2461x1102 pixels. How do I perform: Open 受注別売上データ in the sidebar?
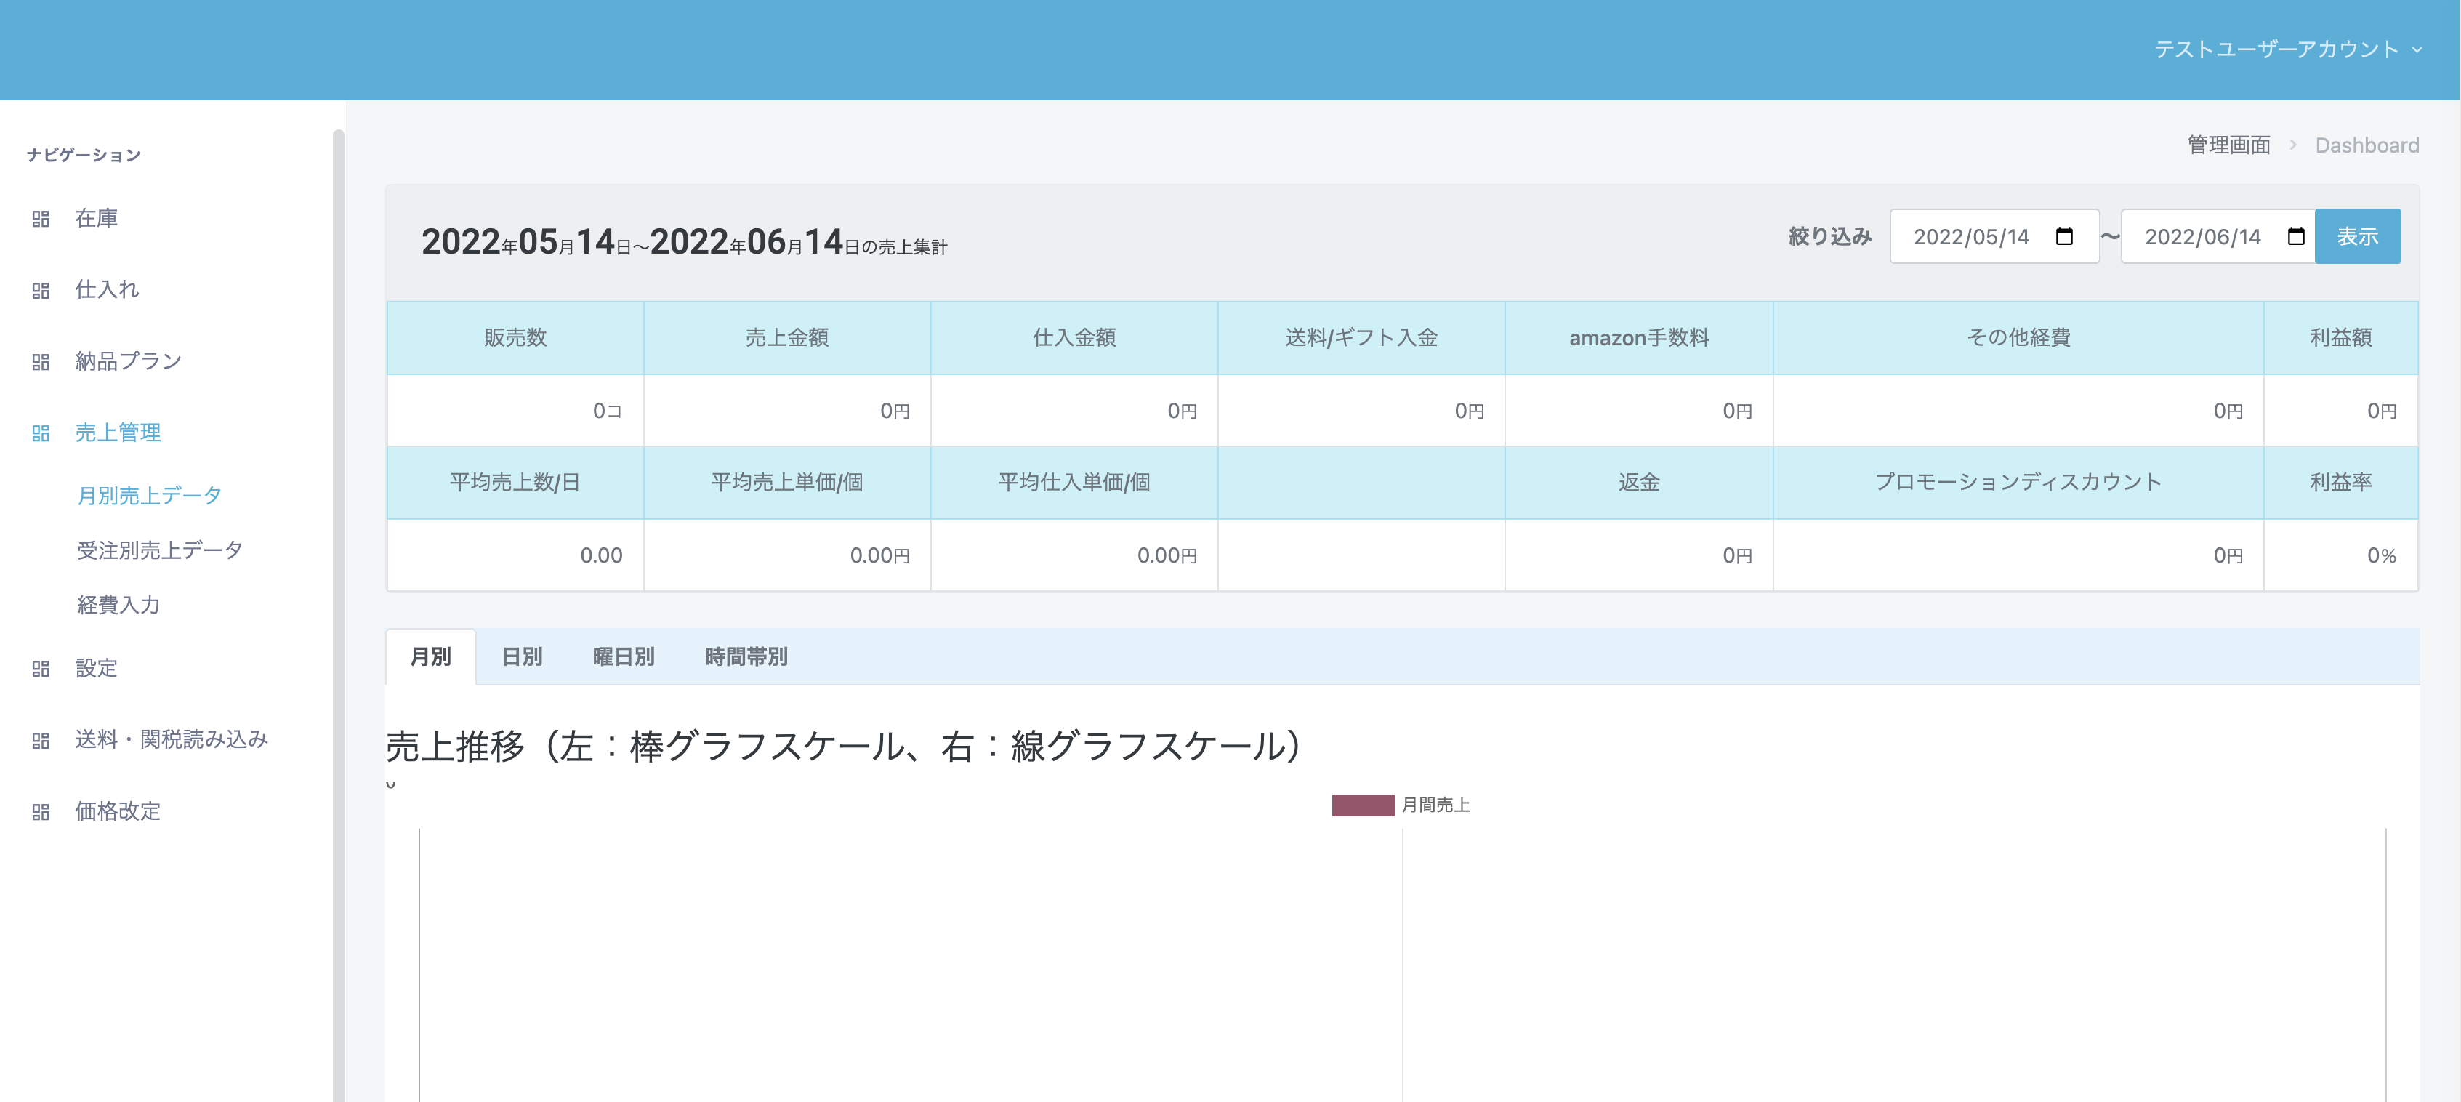click(160, 550)
